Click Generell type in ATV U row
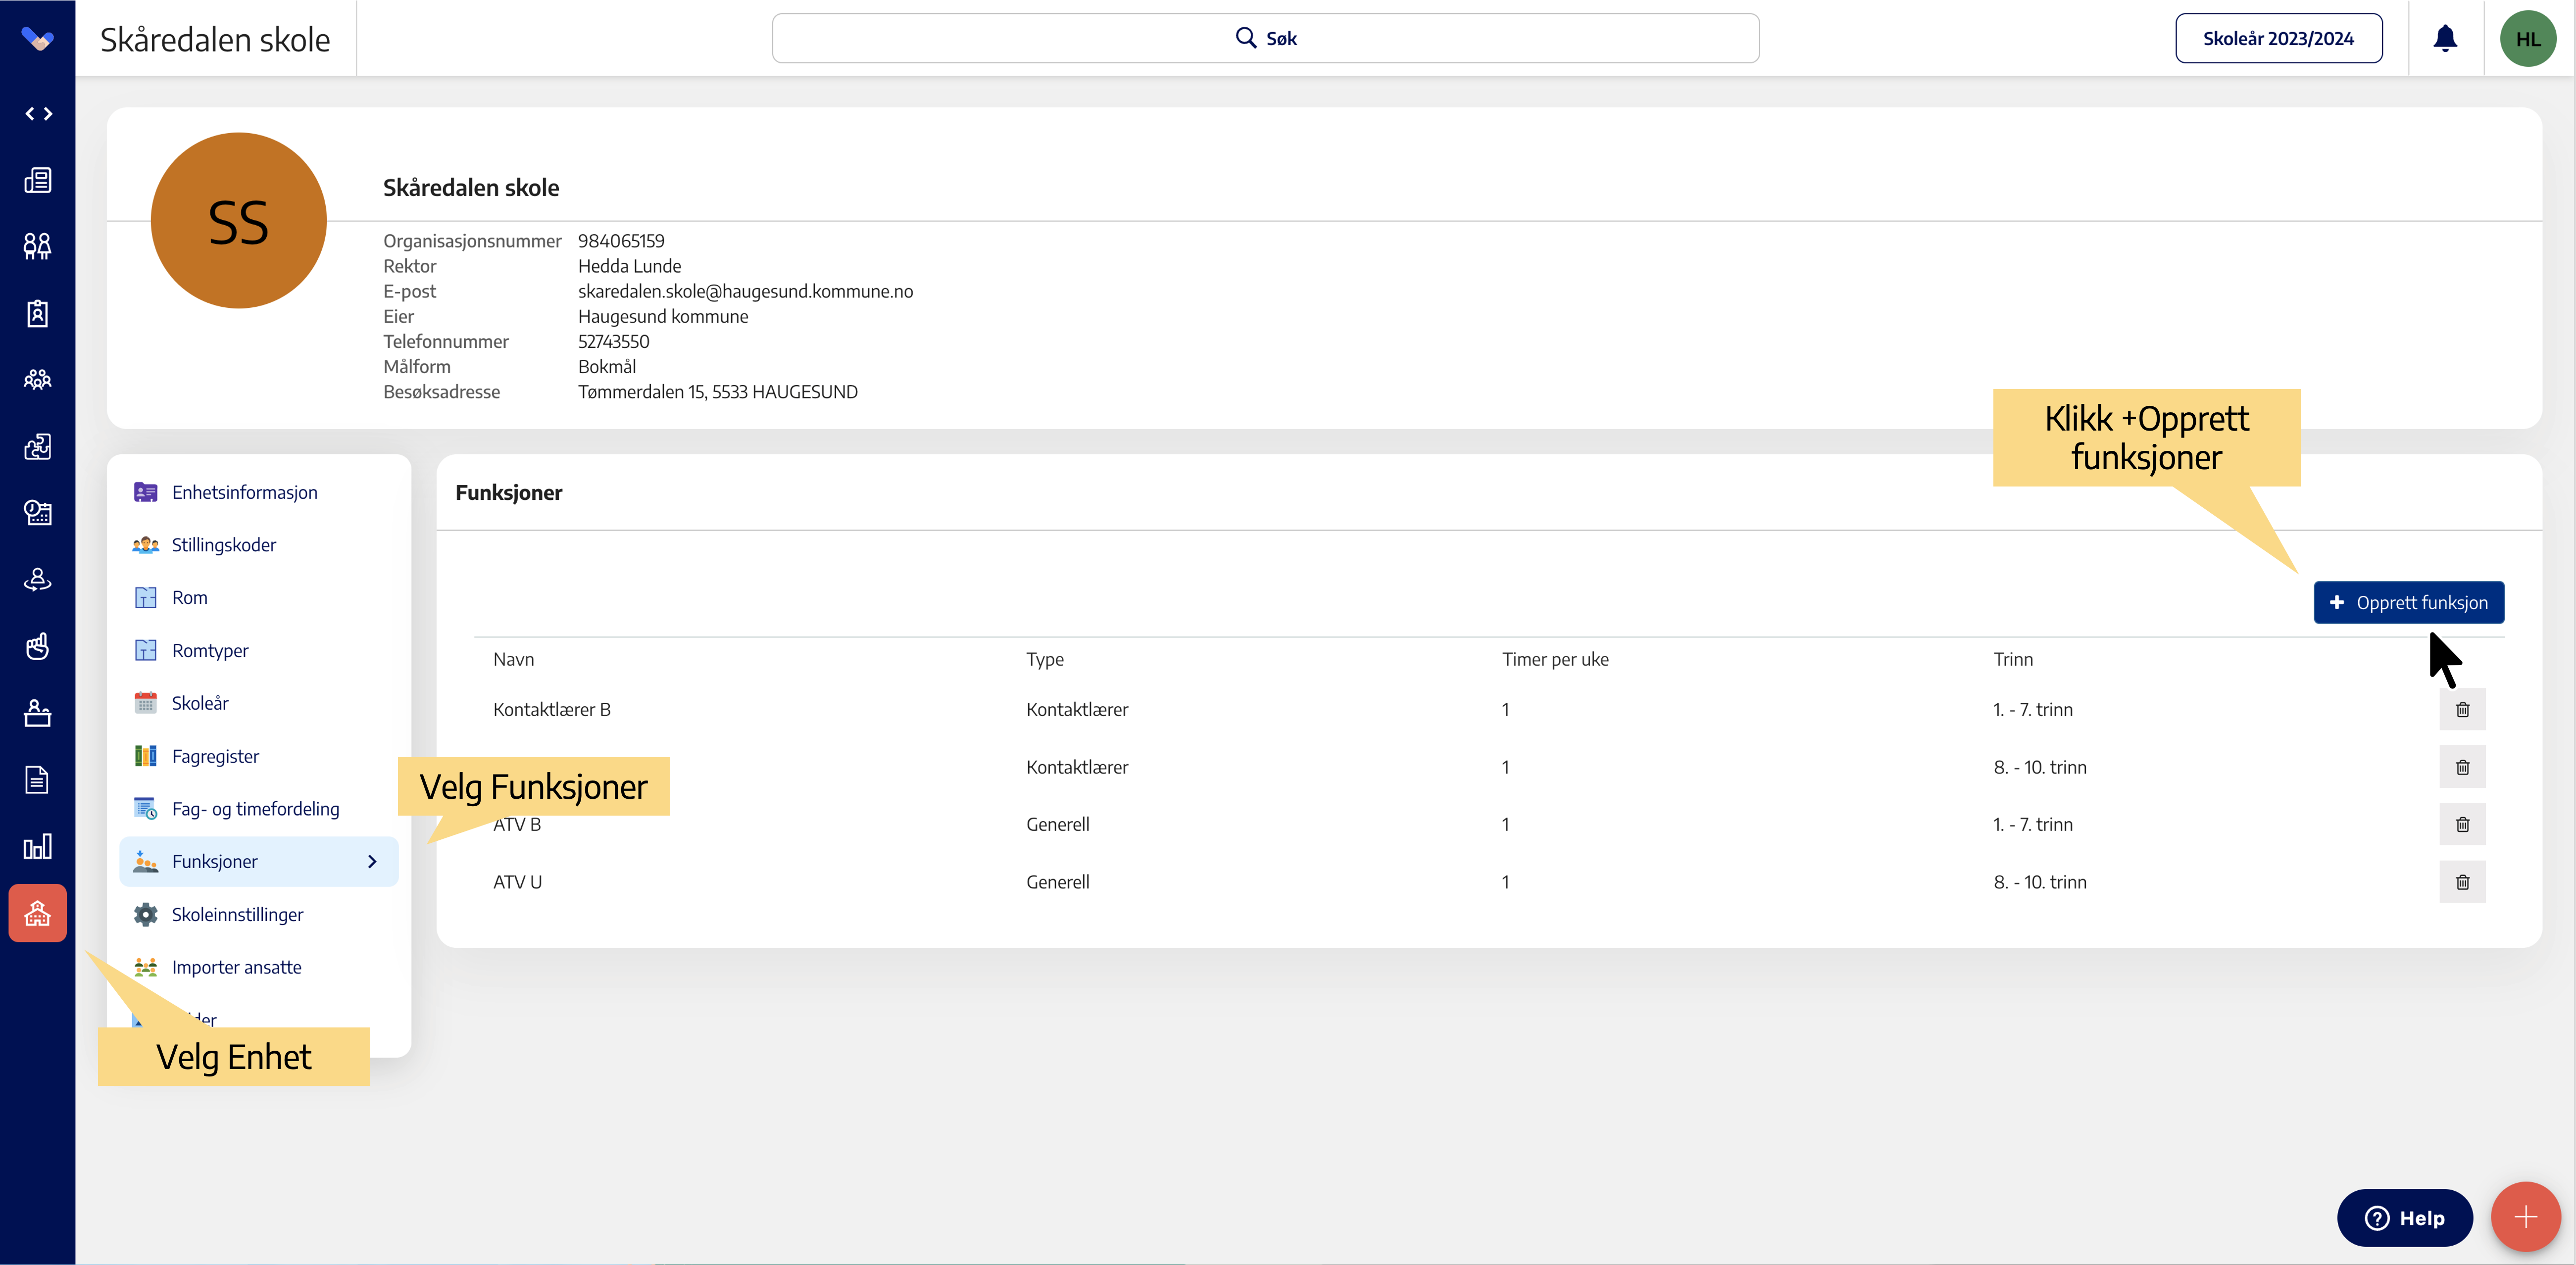Image resolution: width=2576 pixels, height=1265 pixels. (1057, 882)
